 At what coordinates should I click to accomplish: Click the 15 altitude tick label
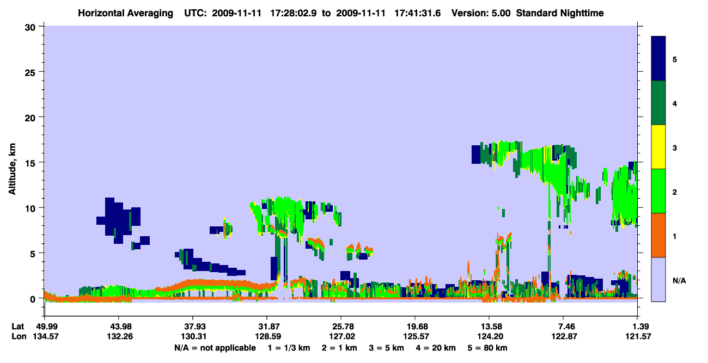pyautogui.click(x=31, y=163)
